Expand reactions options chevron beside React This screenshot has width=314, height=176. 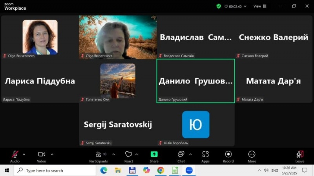(137, 154)
